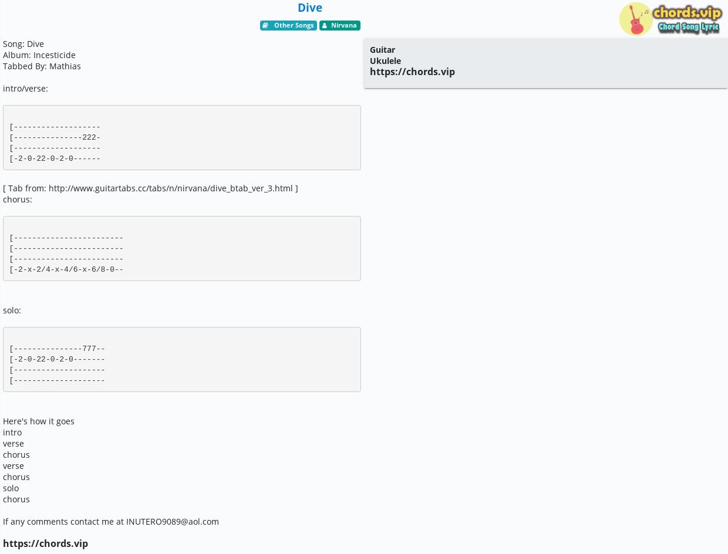This screenshot has width=728, height=554.
Task: Click the INUTERO9089@aol.com contact line
Action: tap(111, 522)
